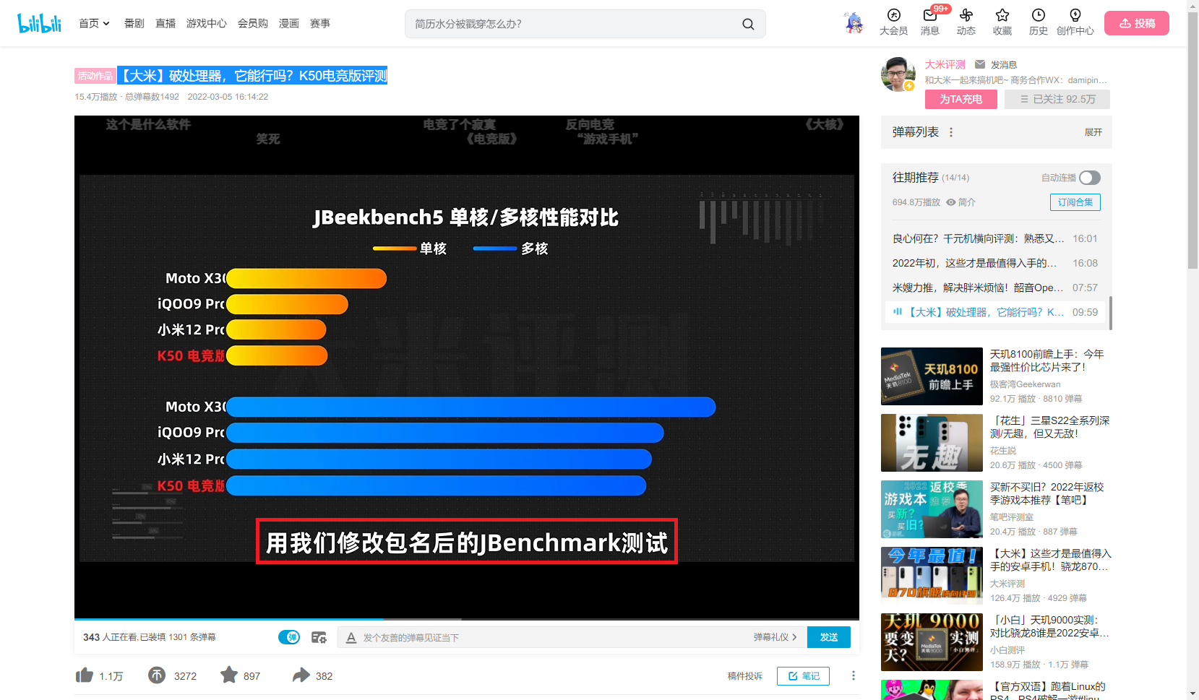Click the pink 投稿 upload button

[x=1137, y=23]
